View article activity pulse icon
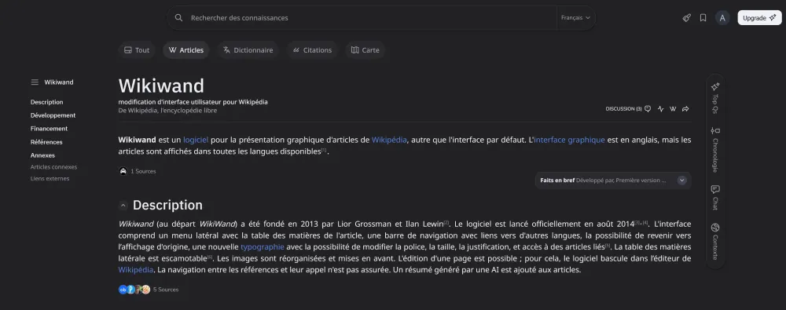This screenshot has width=786, height=310. [661, 108]
